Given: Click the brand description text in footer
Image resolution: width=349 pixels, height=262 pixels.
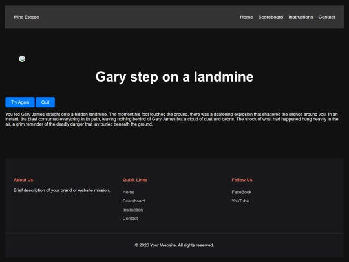Looking at the screenshot, I should (x=61, y=190).
